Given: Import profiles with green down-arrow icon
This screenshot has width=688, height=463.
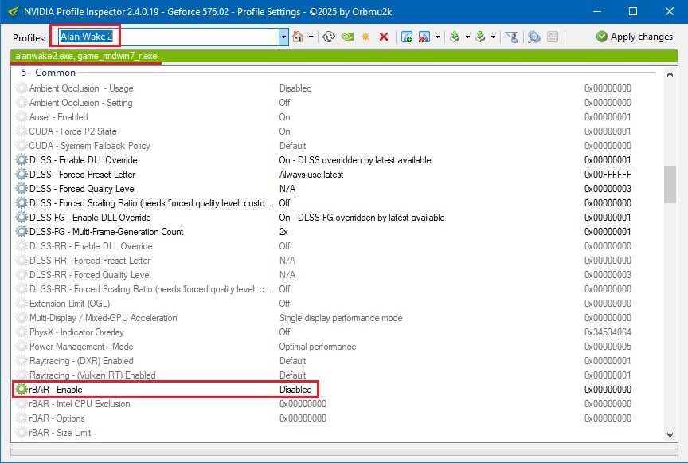Looking at the screenshot, I should pyautogui.click(x=480, y=37).
